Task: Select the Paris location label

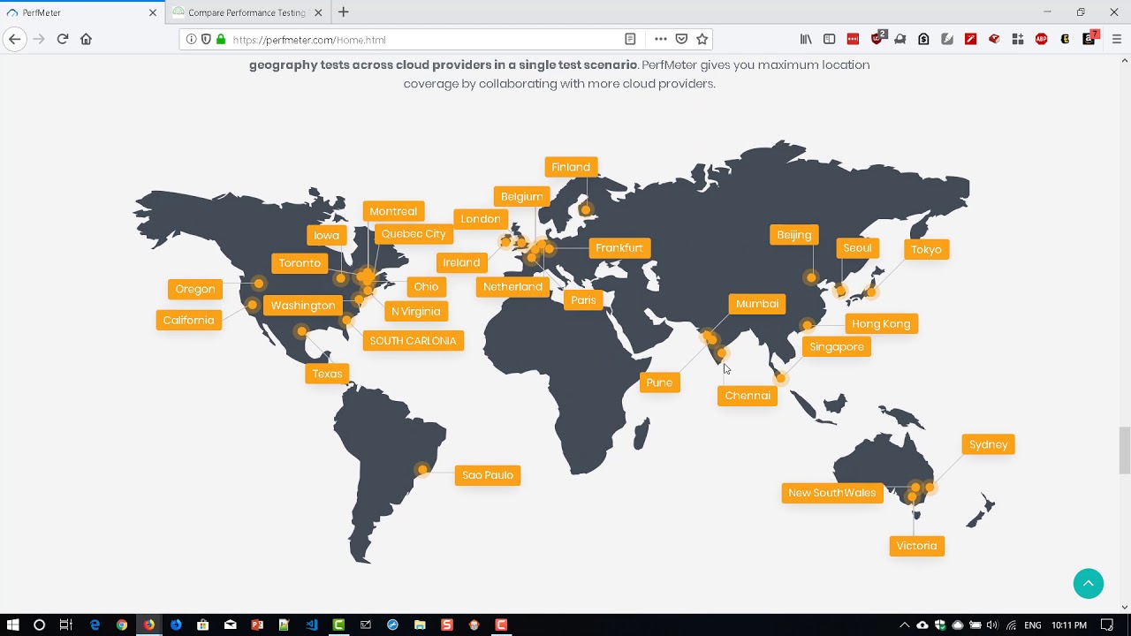Action: pos(583,300)
